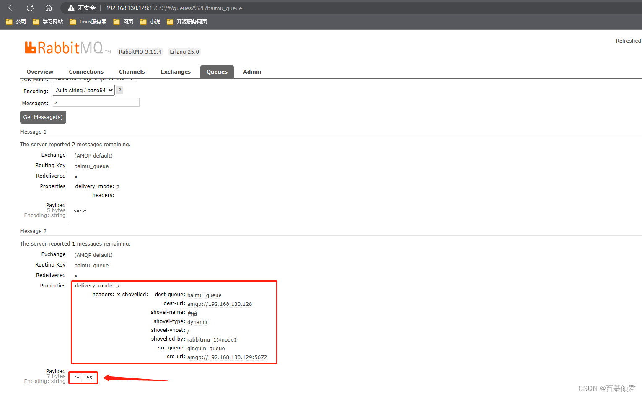642x396 pixels.
Task: Open the 小说 bookmark folder
Action: tap(150, 22)
